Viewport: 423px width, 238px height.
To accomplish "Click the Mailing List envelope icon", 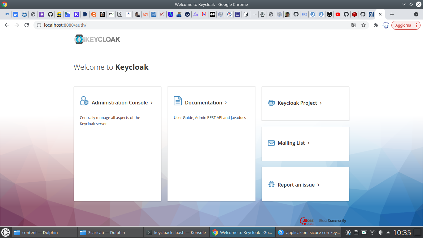I will pos(271,143).
